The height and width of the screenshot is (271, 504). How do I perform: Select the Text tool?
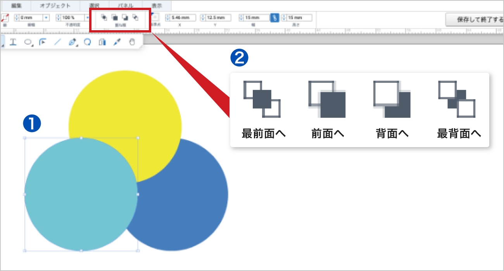pyautogui.click(x=13, y=42)
